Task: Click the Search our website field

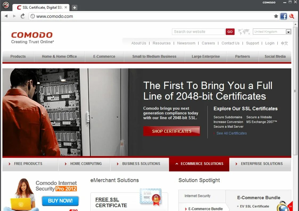Action: pyautogui.click(x=198, y=32)
